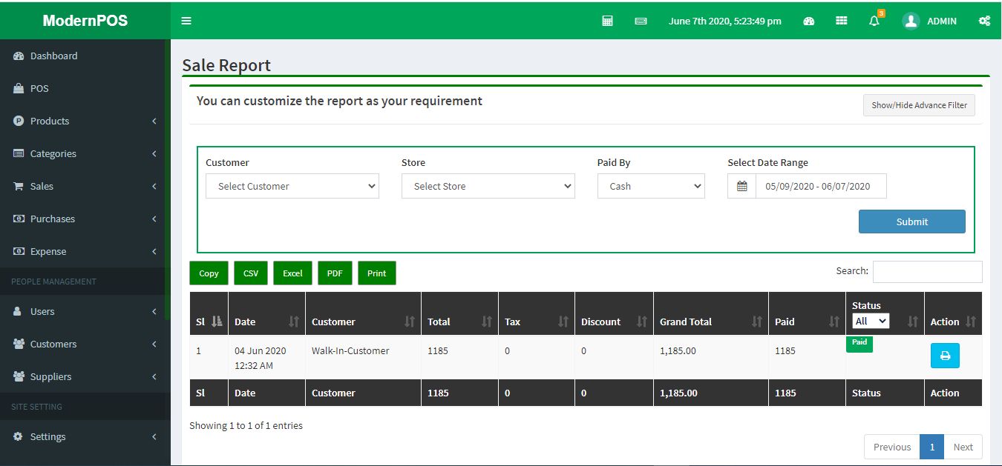The height and width of the screenshot is (466, 1002).
Task: Open the Select Customer dropdown
Action: coord(292,186)
